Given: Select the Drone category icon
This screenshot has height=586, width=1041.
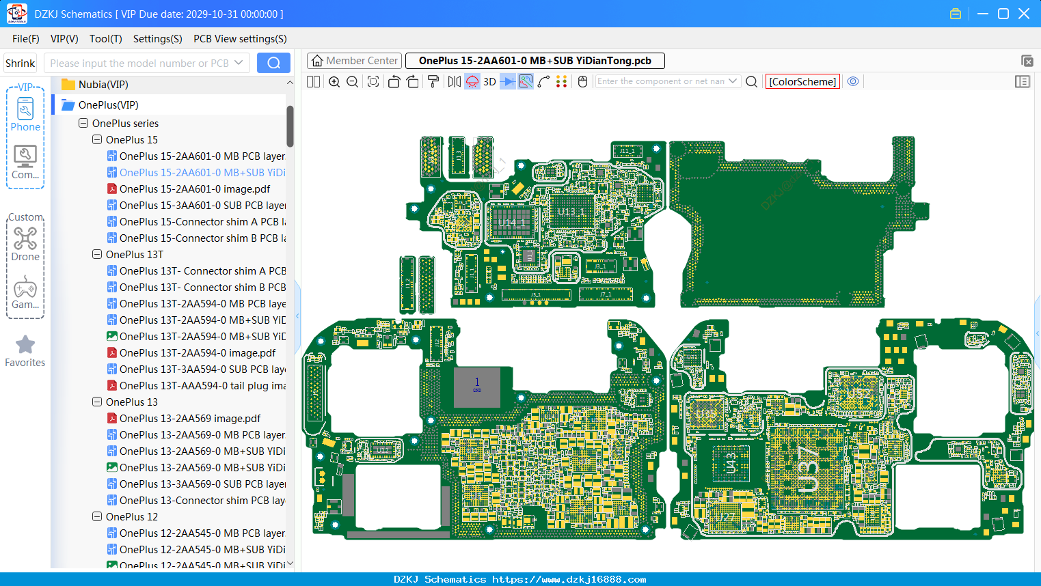Looking at the screenshot, I should point(25,245).
